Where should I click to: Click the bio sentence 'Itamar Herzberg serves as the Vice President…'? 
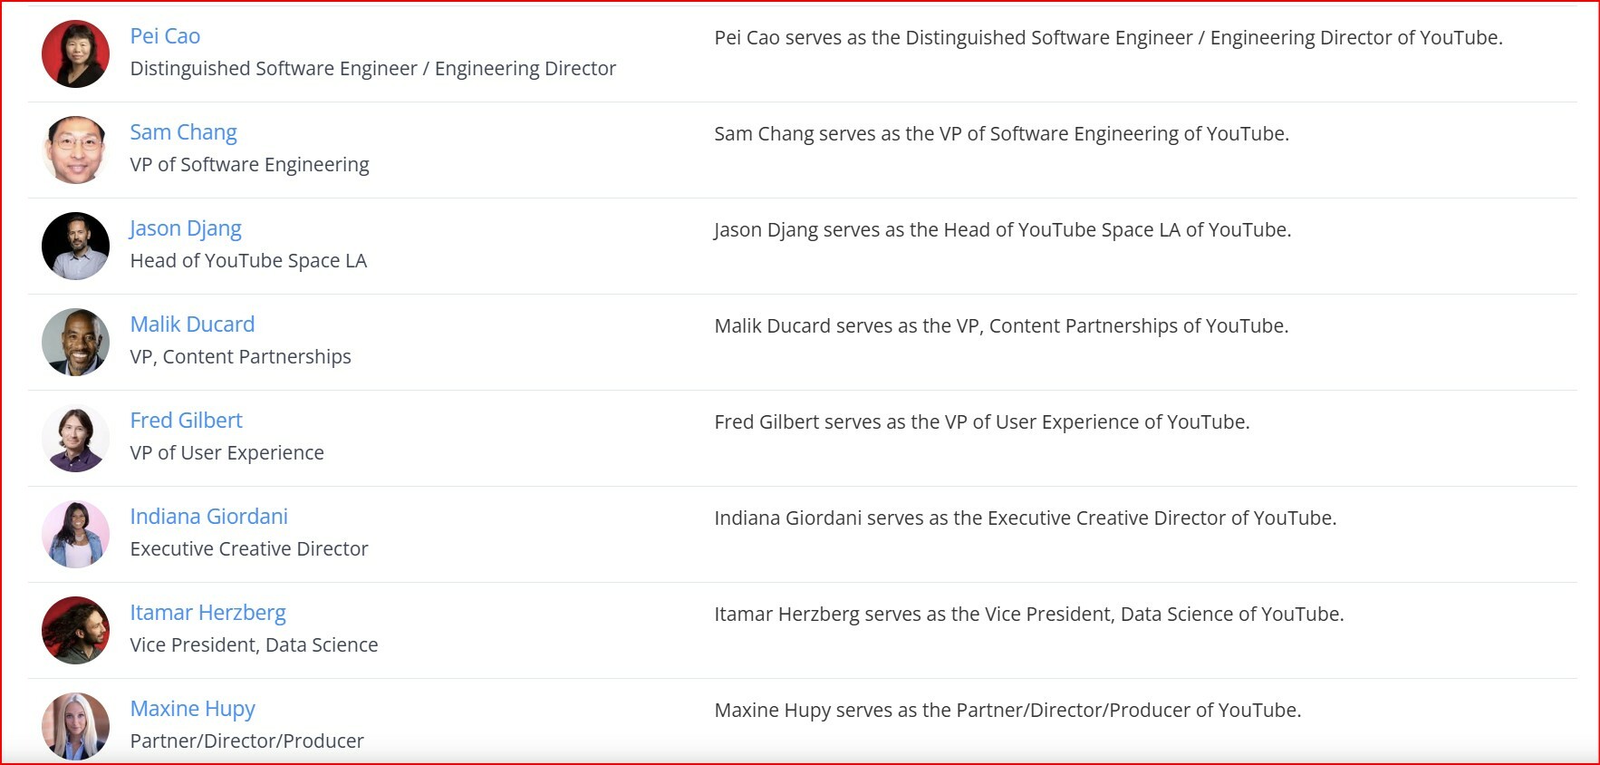tap(1029, 615)
